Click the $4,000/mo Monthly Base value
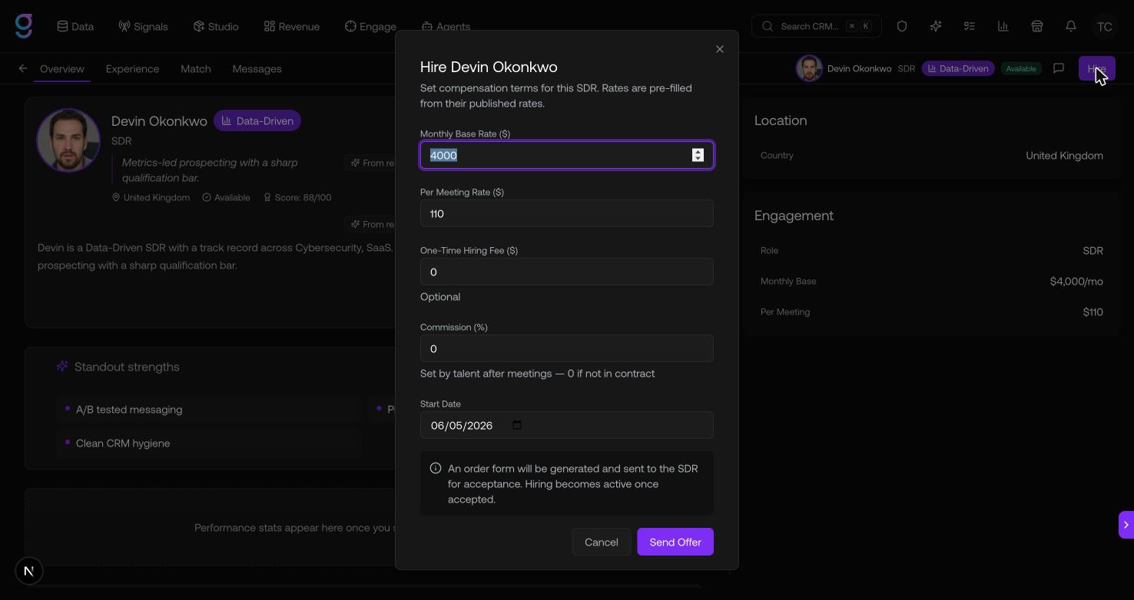 1076,281
